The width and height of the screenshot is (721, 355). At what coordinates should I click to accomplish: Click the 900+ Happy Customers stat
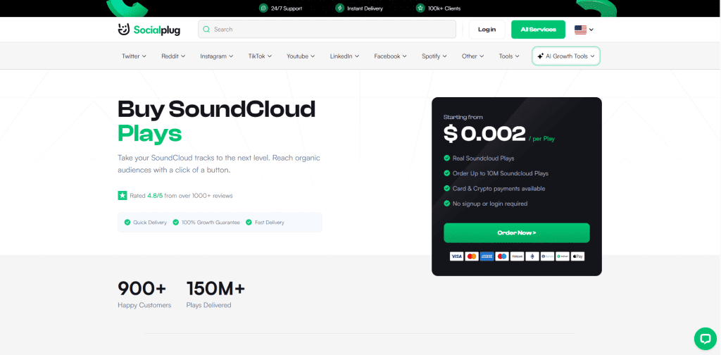coord(144,294)
